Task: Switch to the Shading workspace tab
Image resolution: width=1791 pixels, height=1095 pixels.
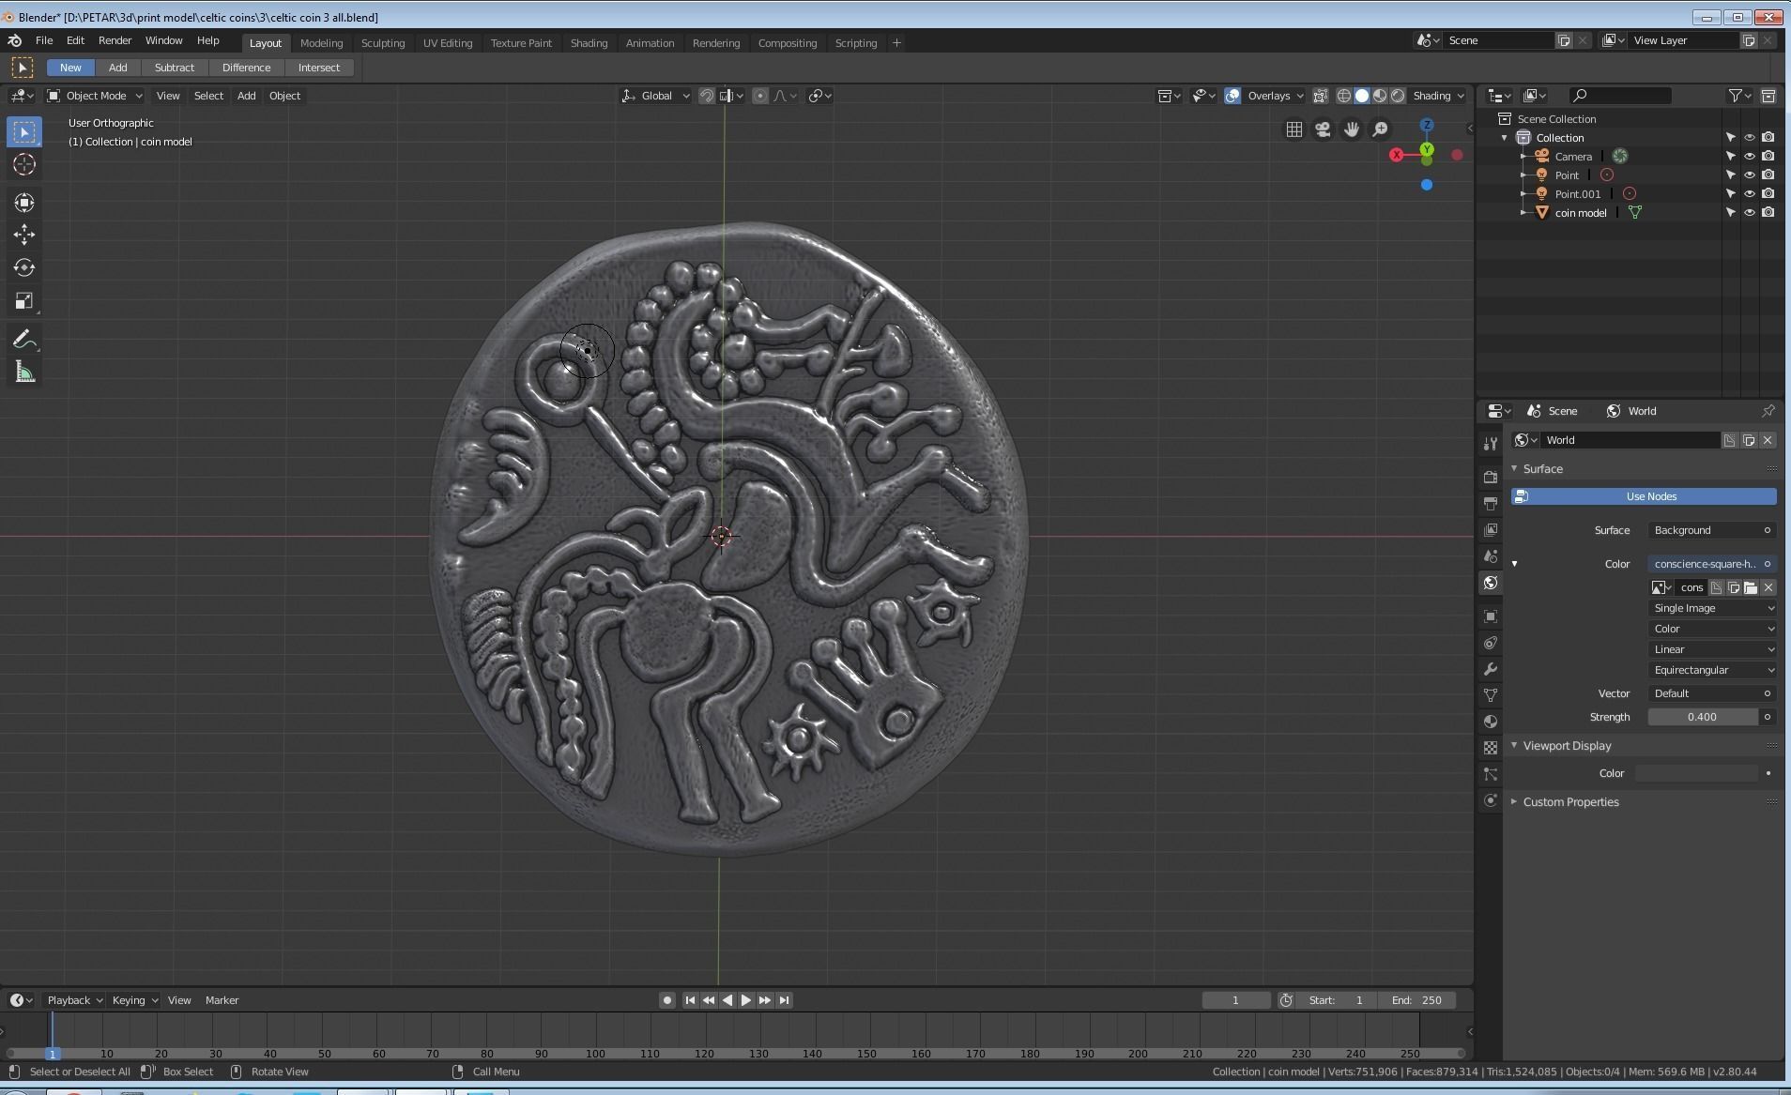Action: (589, 43)
